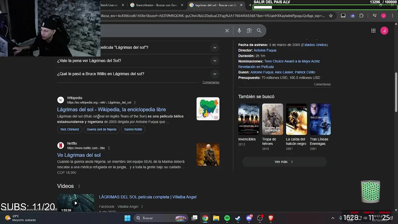
Task: Open Patrick Cirillo screenwriter link
Action: [x=305, y=72]
